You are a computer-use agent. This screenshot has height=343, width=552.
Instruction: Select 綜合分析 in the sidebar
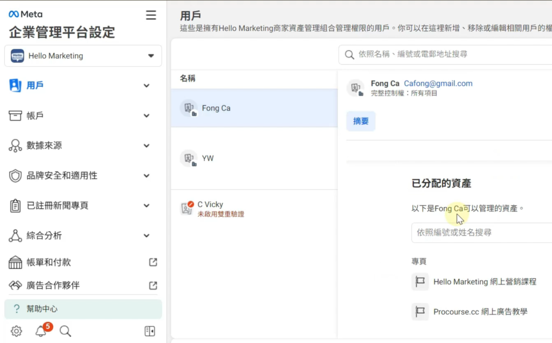[44, 236]
